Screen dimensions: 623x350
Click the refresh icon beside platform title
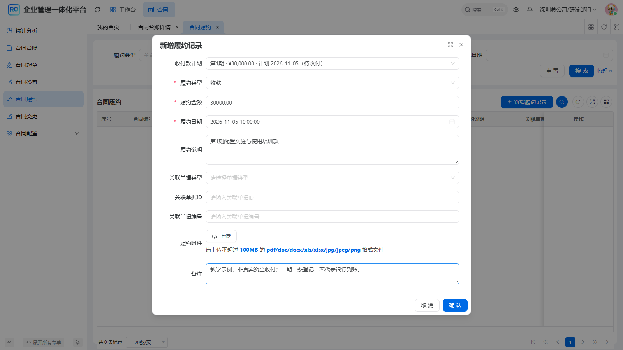[97, 10]
